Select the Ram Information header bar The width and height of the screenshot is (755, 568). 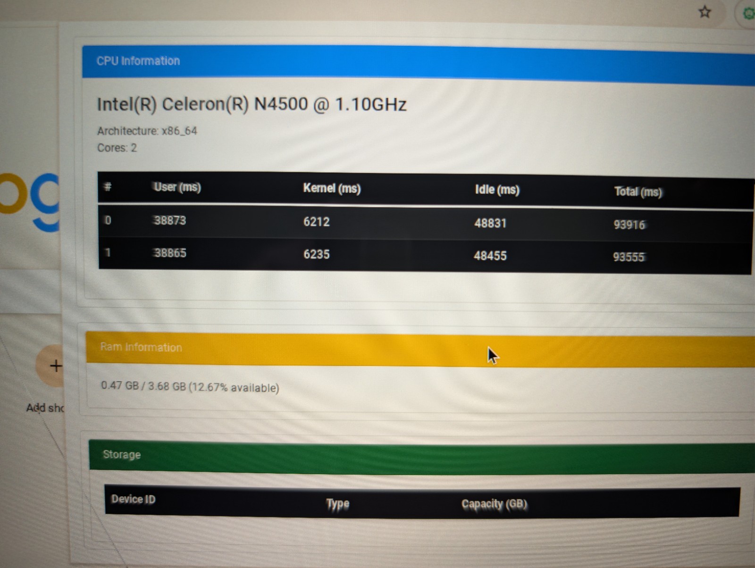(420, 349)
